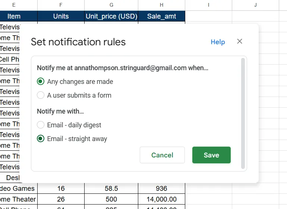The image size is (287, 209).
Task: Click the Cancel button
Action: point(162,155)
